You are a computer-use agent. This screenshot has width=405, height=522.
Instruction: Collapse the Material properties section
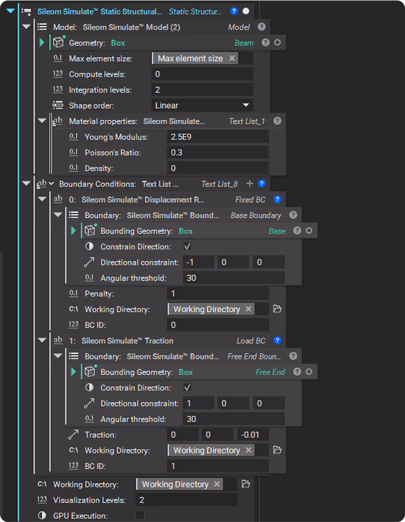coord(42,121)
